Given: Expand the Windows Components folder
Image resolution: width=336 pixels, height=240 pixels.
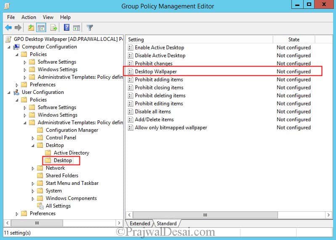Looking at the screenshot, I should (x=33, y=199).
